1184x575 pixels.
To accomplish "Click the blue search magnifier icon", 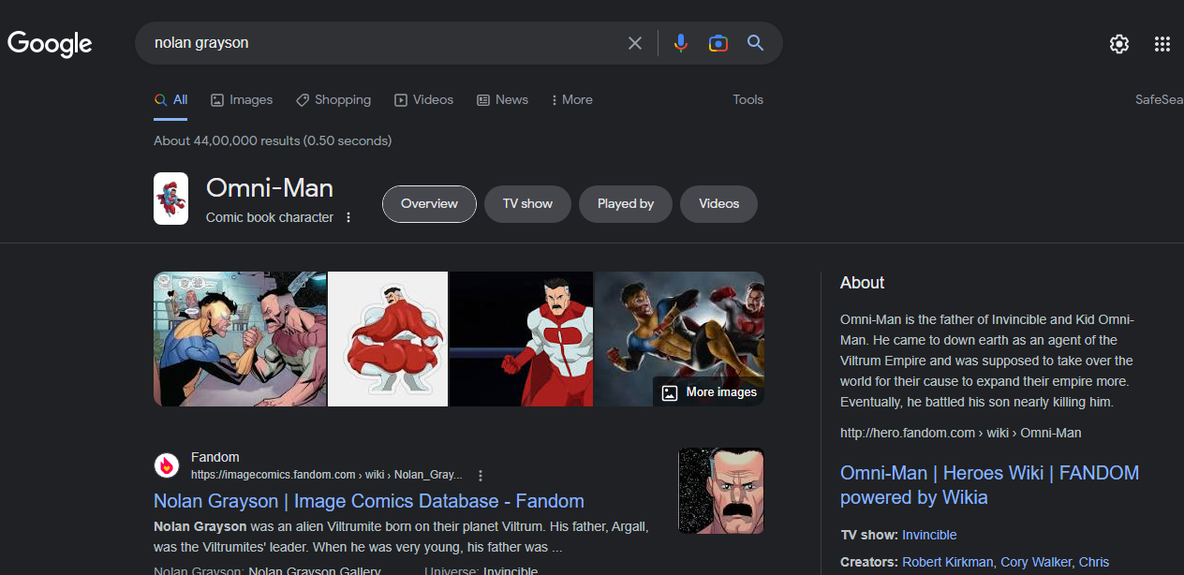I will click(755, 43).
